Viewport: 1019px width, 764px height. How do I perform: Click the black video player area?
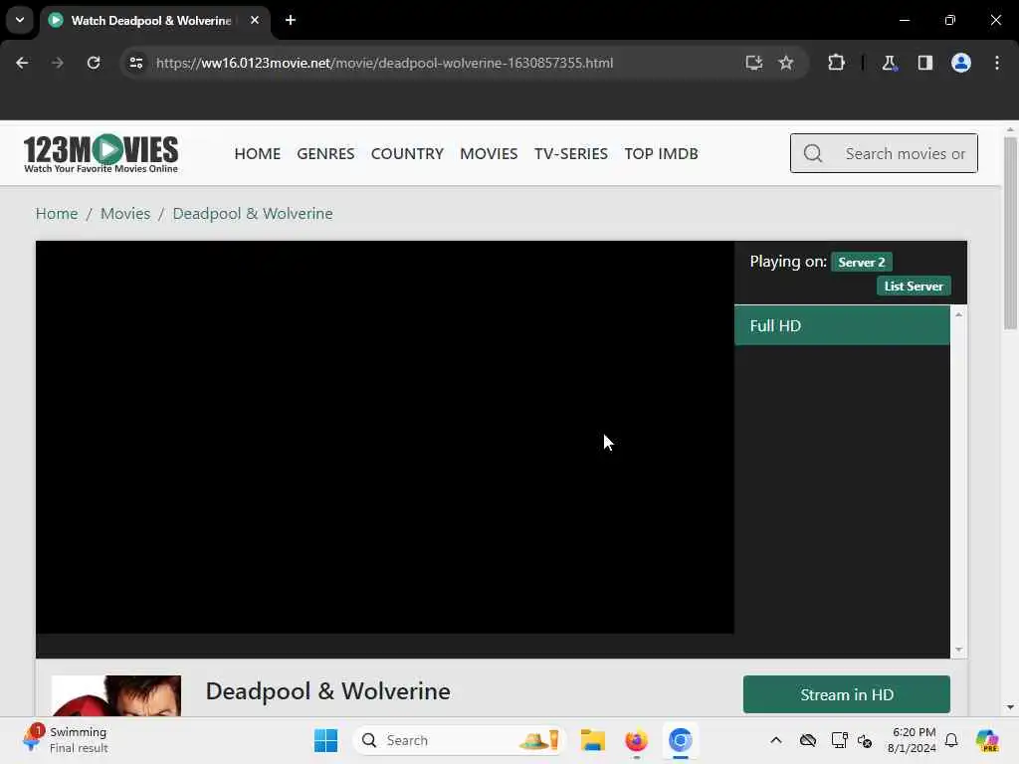tap(385, 438)
